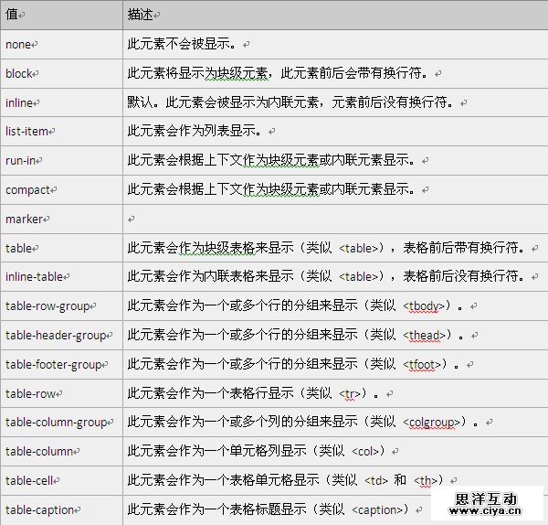Image resolution: width=548 pixels, height=525 pixels.
Task: Click the marker value cell
Action: pyautogui.click(x=62, y=220)
